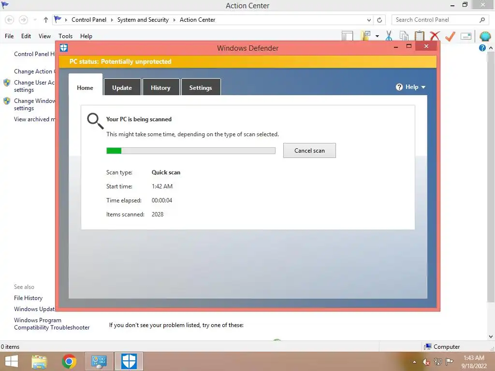This screenshot has width=495, height=371.
Task: Click the 2028 items scanned value
Action: [158, 214]
